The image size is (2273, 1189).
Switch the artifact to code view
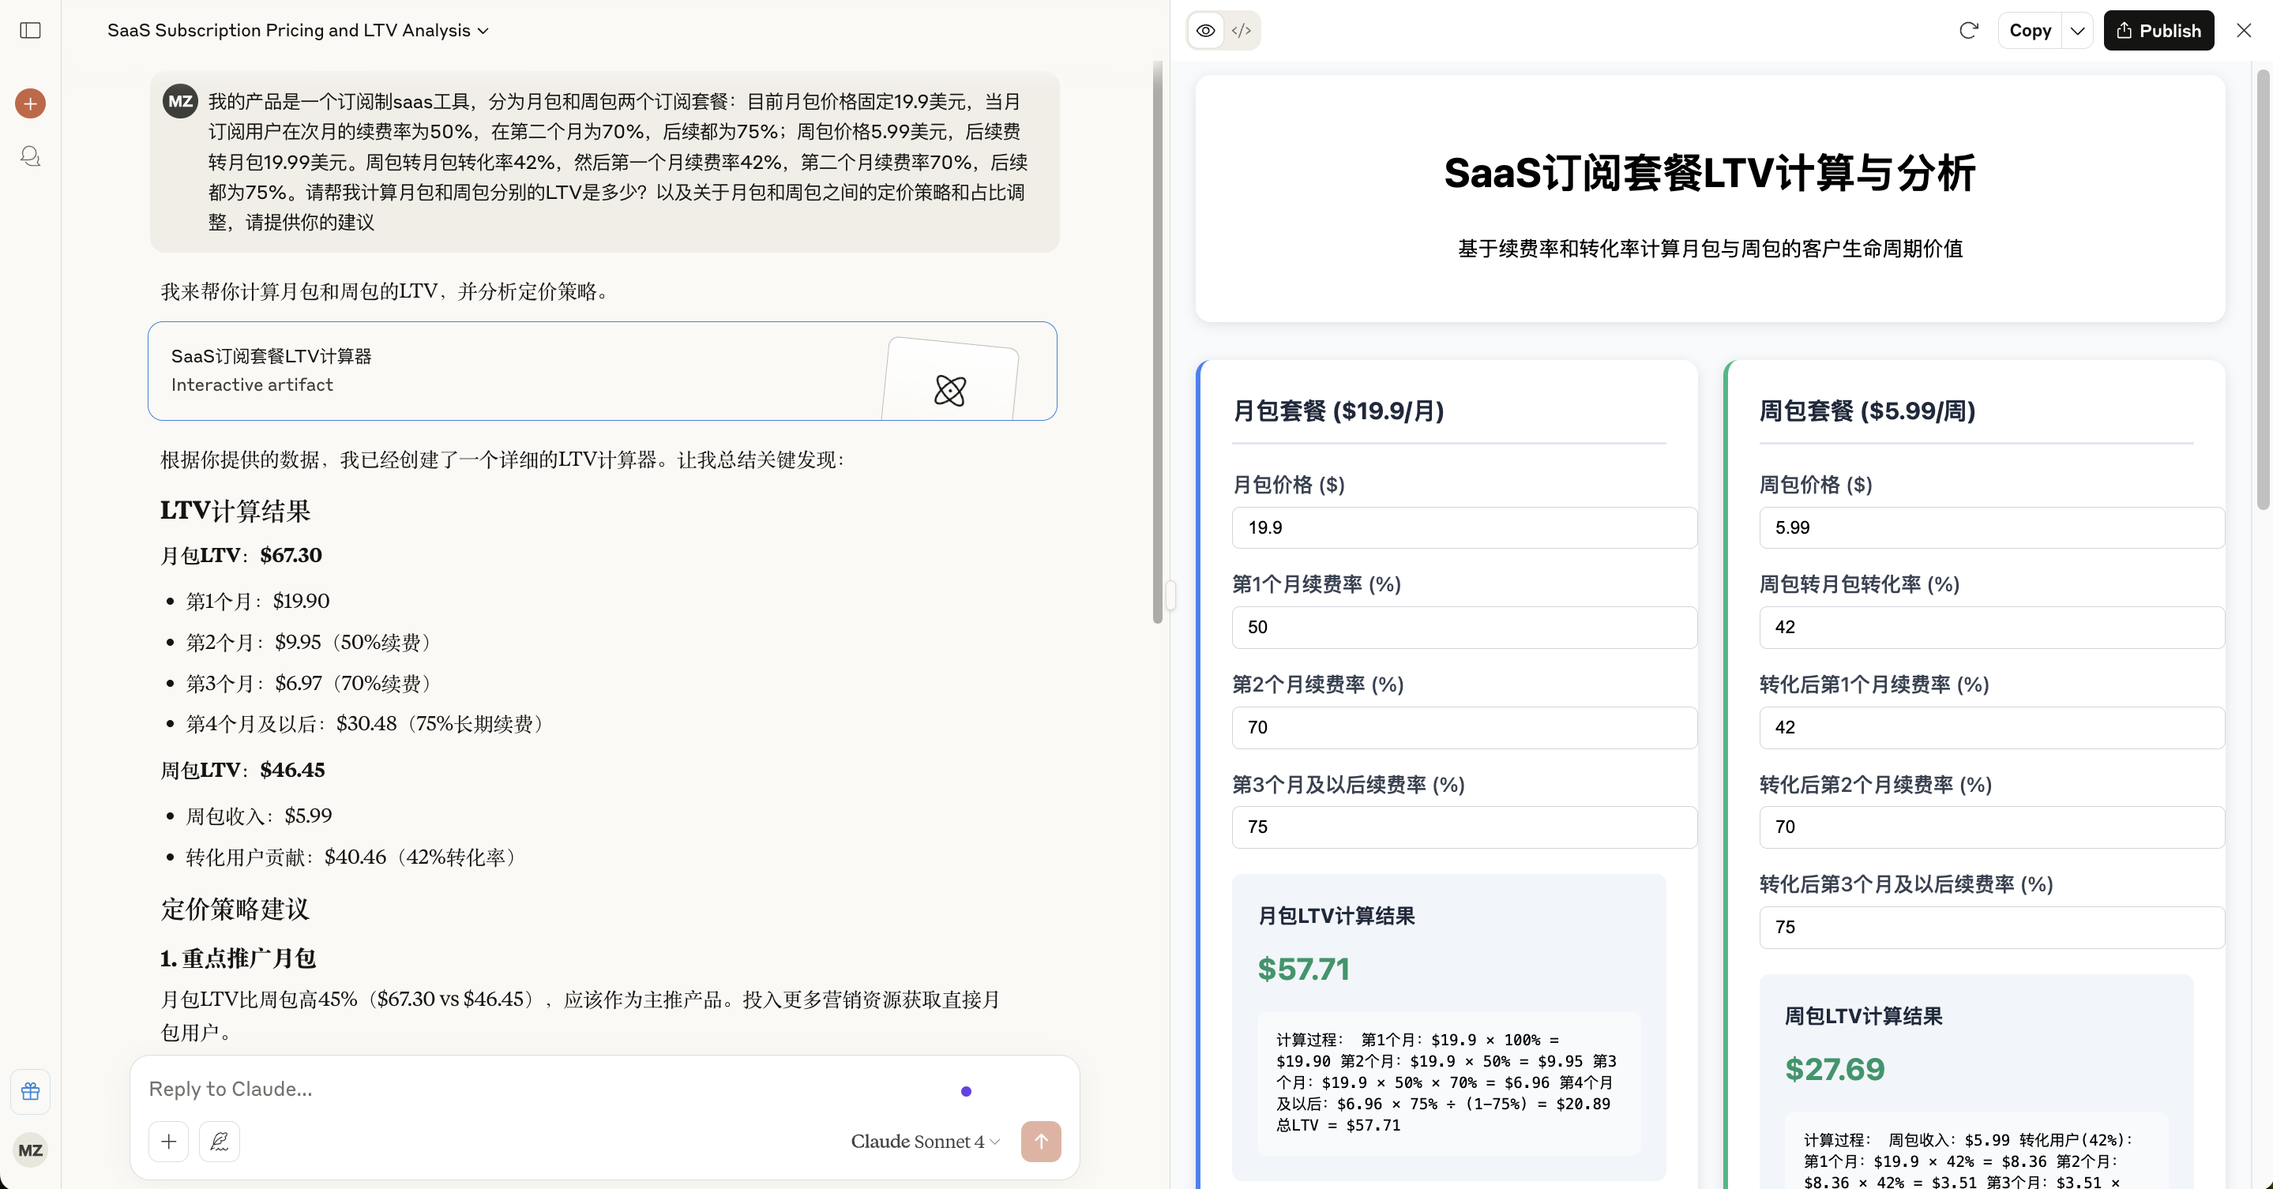tap(1242, 31)
